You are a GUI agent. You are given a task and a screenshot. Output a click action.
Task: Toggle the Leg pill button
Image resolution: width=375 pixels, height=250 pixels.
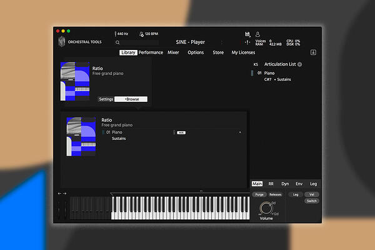pos(296,194)
